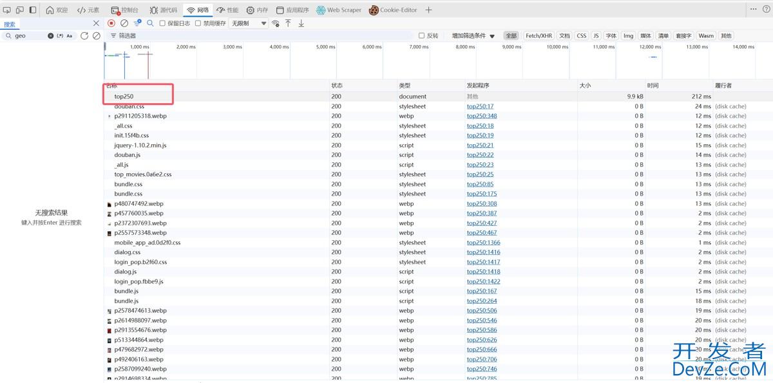
Task: Open the top250:17 initiator link
Action: point(480,106)
